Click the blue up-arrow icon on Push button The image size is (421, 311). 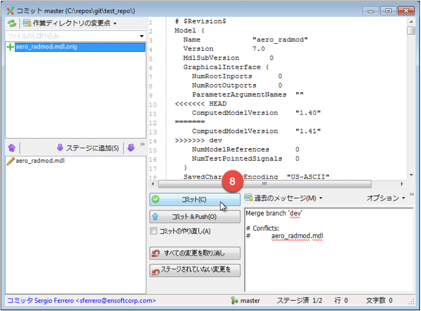point(156,217)
